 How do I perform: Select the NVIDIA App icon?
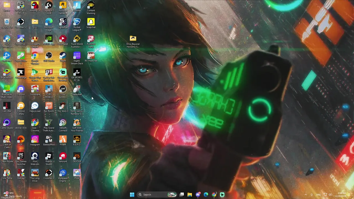[49, 41]
